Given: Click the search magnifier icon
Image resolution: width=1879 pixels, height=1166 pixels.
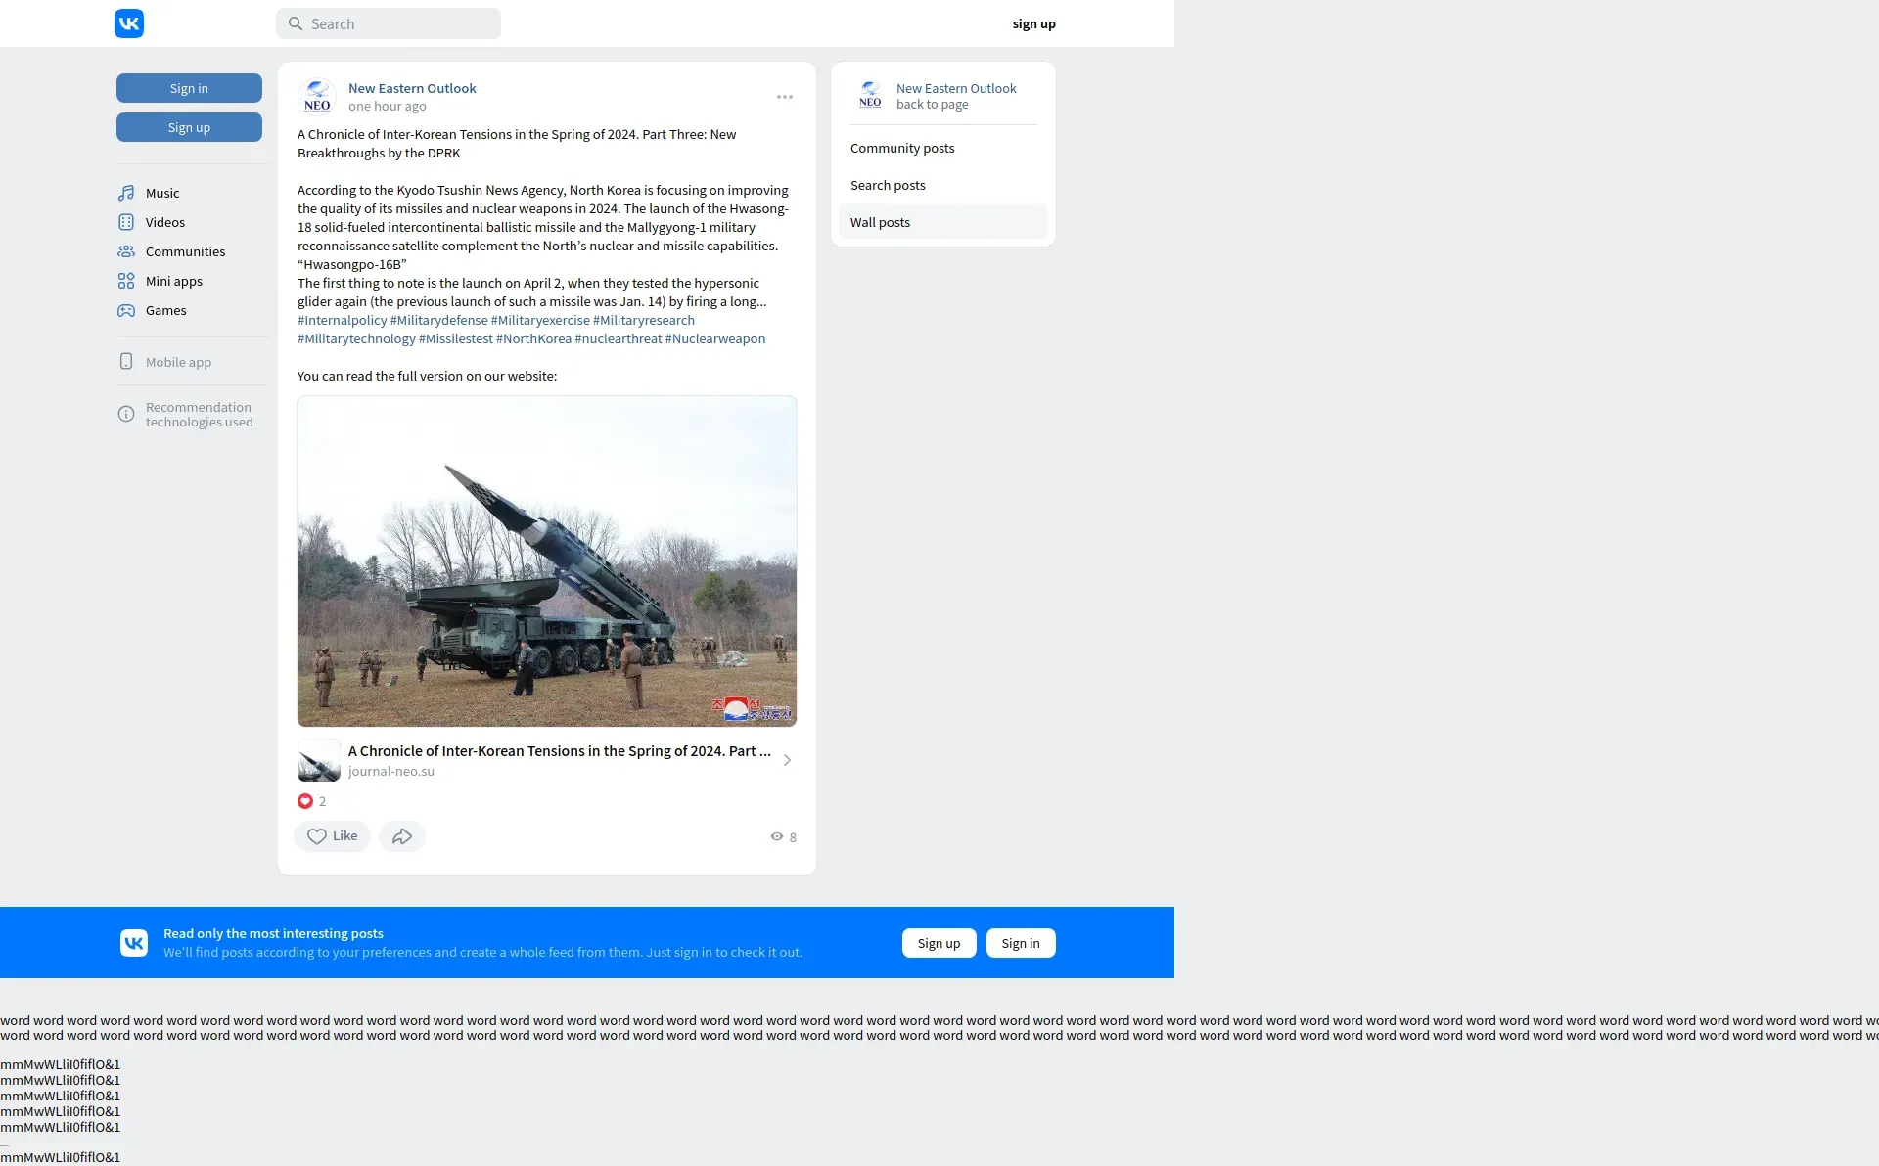Looking at the screenshot, I should tap(296, 23).
